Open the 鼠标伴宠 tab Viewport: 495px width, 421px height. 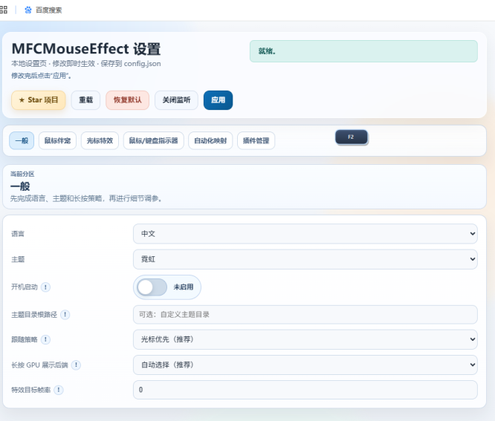pyautogui.click(x=57, y=140)
